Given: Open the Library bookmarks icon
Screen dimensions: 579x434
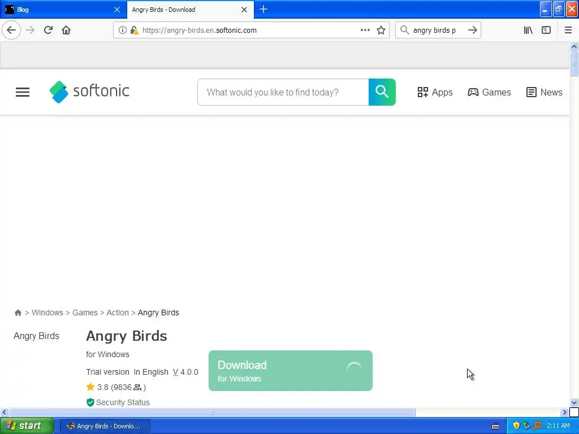Looking at the screenshot, I should pyautogui.click(x=528, y=30).
